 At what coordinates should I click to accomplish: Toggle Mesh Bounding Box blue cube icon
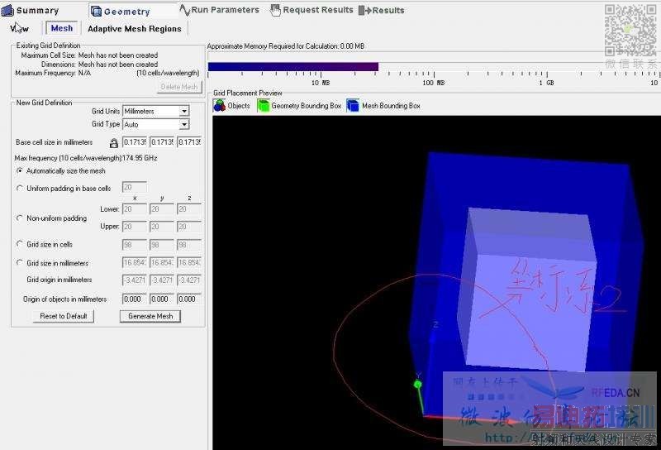(x=353, y=106)
